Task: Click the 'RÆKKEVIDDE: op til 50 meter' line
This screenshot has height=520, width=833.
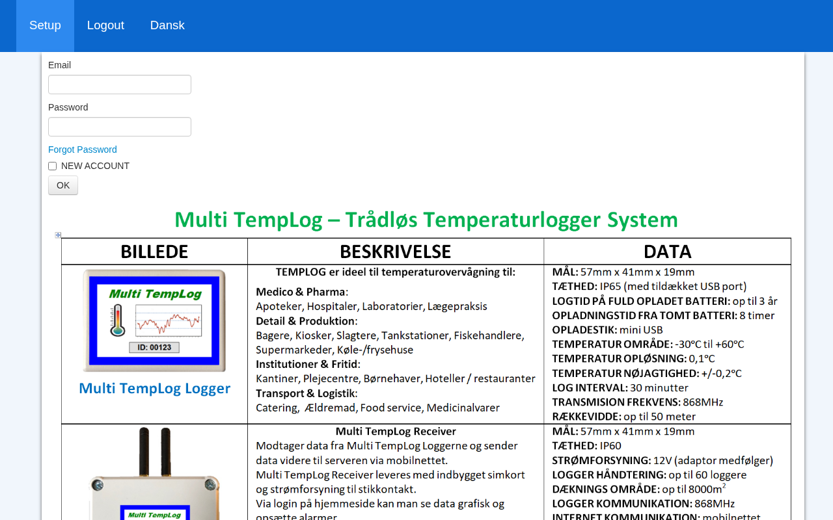Action: coord(624,417)
